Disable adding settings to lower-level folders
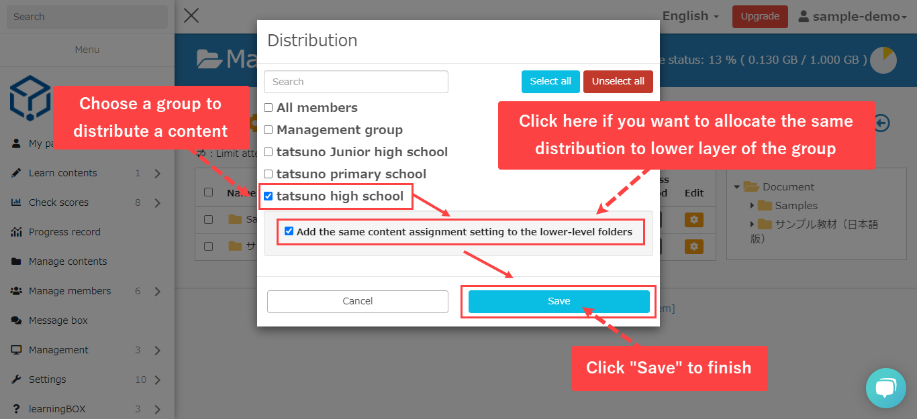This screenshot has height=419, width=917. point(289,231)
